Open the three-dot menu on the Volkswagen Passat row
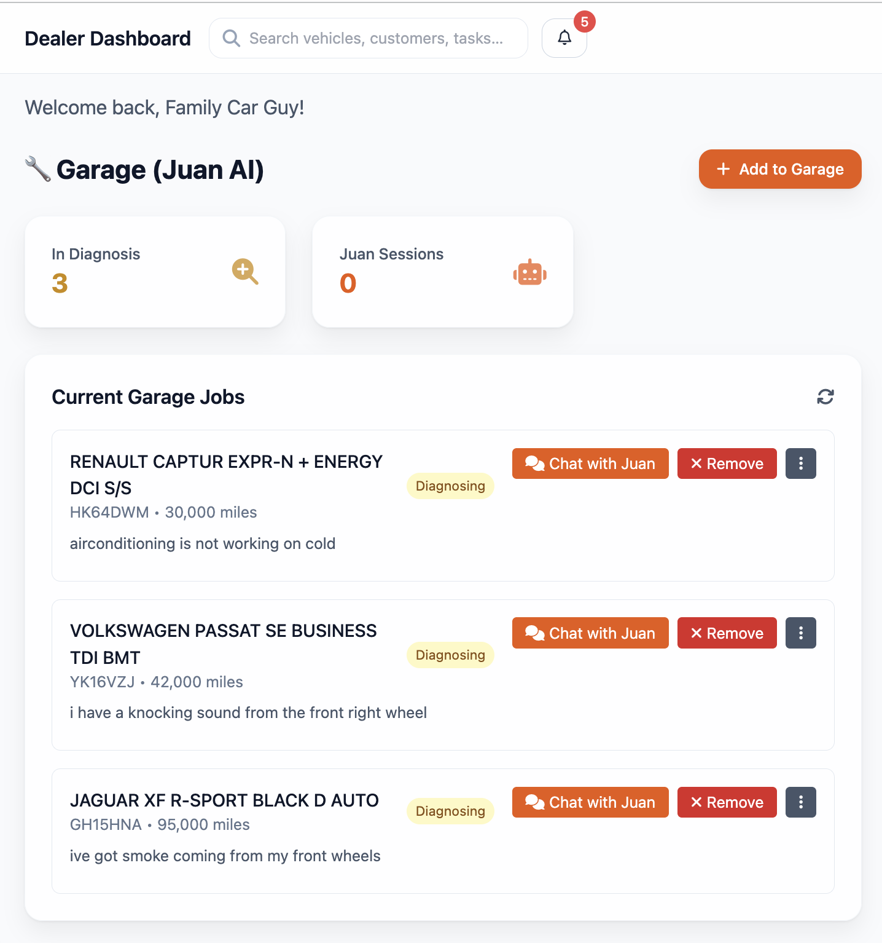The image size is (882, 943). click(x=800, y=633)
